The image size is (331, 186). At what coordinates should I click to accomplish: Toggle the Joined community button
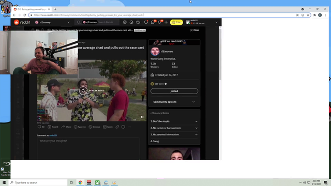coord(174,91)
